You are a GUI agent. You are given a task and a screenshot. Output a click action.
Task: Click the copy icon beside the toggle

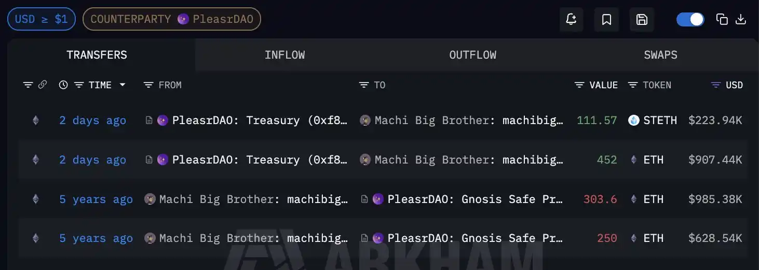coord(722,20)
